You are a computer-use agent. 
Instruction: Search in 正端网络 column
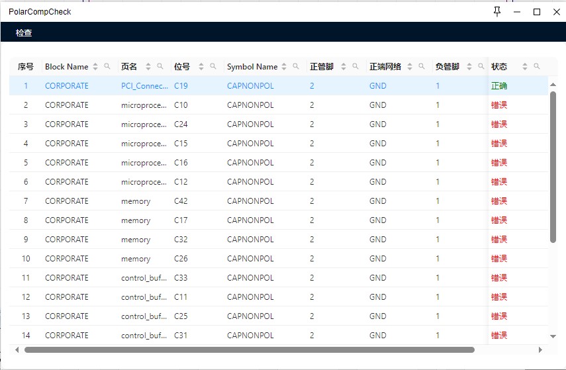tap(422, 66)
